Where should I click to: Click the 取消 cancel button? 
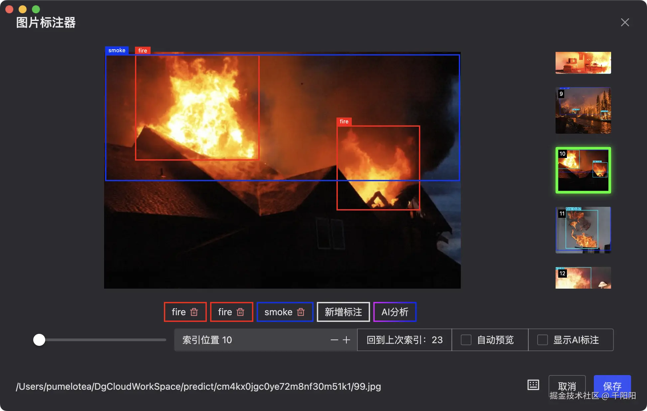pyautogui.click(x=567, y=385)
